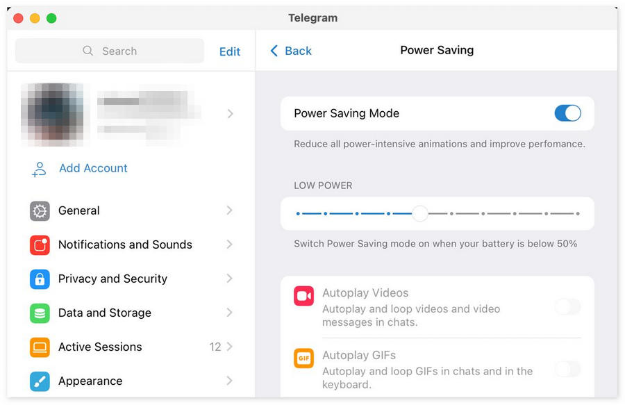Toggle the Autoplay GIFs switch

[567, 369]
